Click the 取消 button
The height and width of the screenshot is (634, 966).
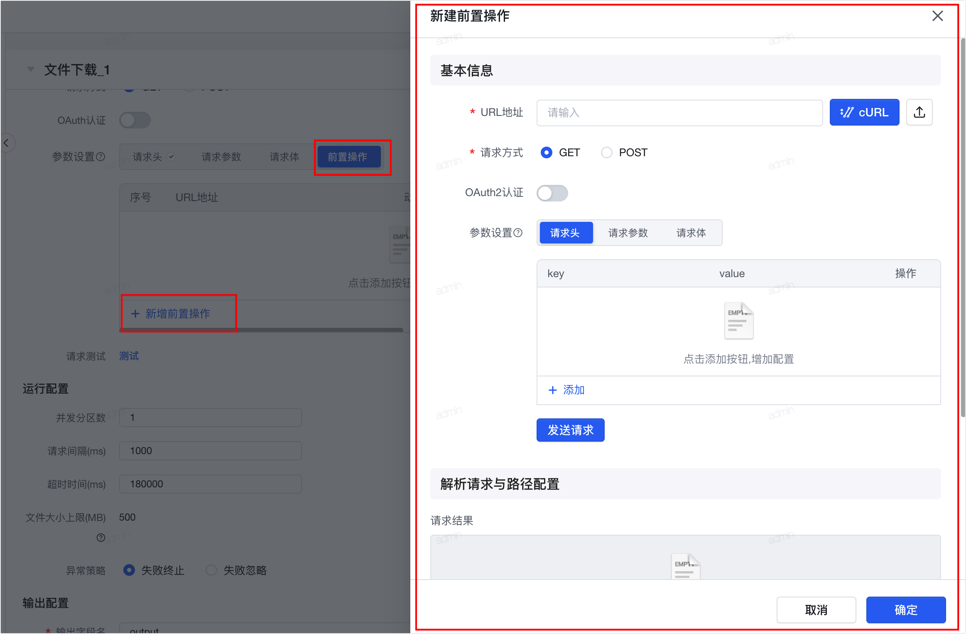[816, 609]
